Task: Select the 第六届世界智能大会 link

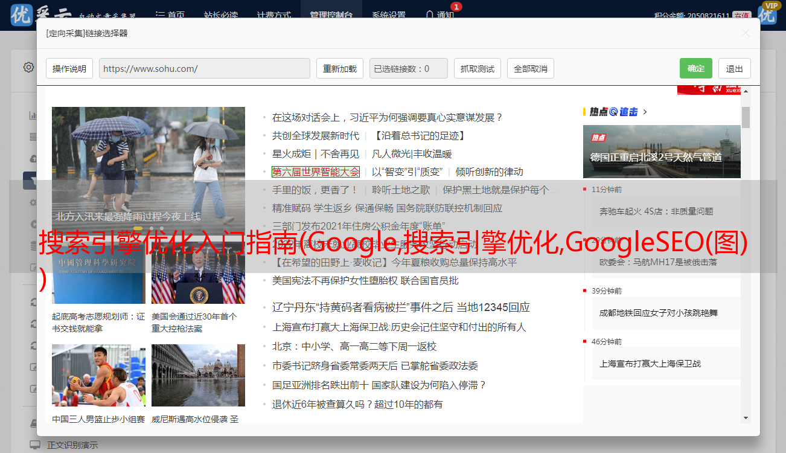Action: (x=315, y=172)
